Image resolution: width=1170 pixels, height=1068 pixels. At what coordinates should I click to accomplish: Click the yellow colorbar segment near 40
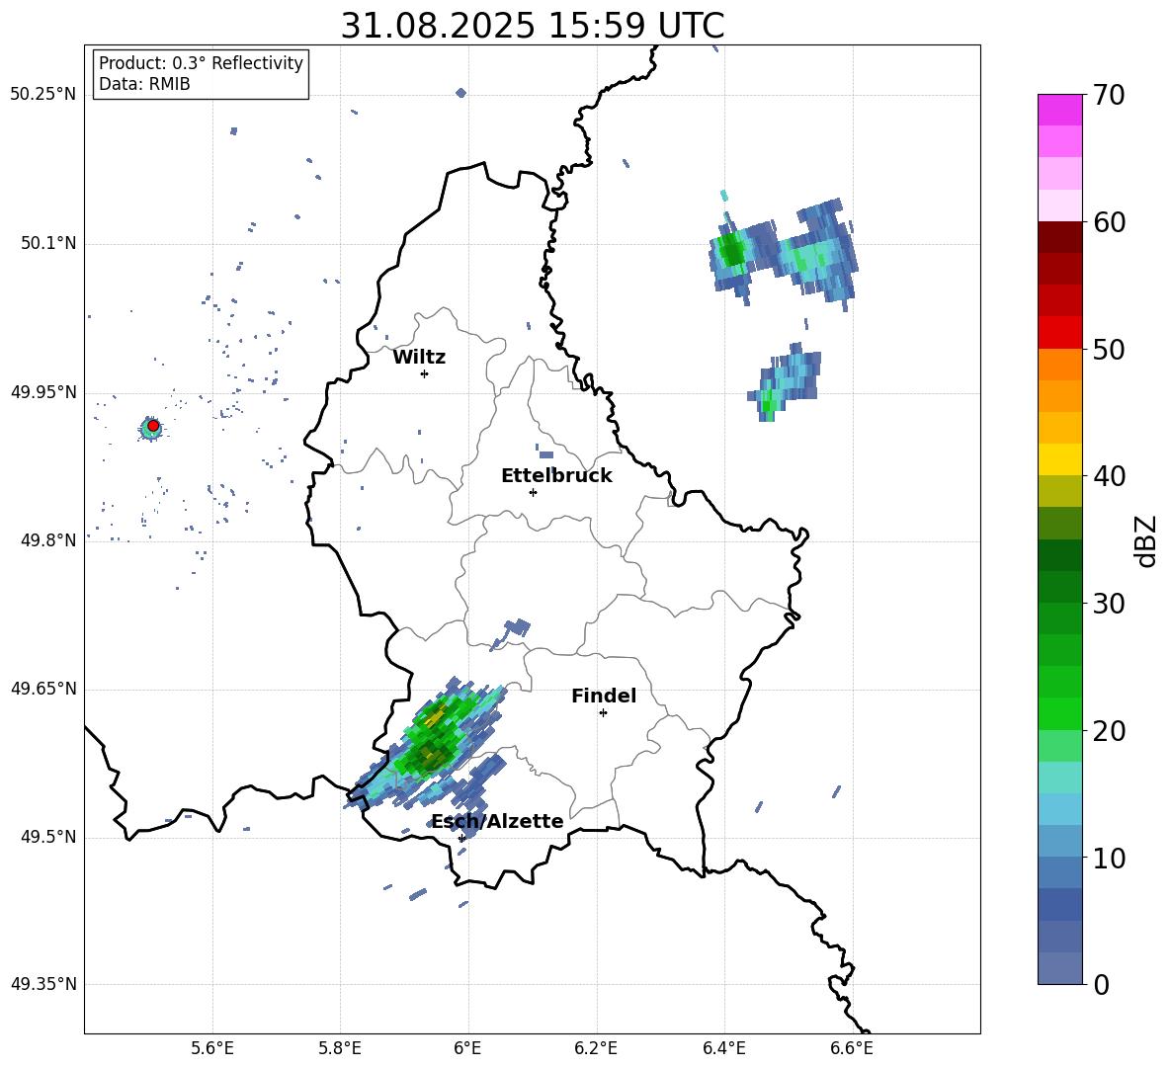pos(1060,460)
